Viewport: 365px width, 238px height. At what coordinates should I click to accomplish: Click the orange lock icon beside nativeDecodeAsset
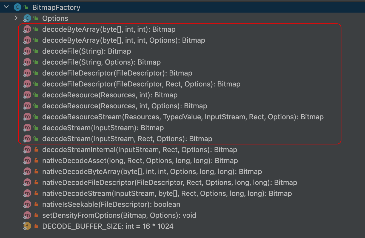(35, 160)
